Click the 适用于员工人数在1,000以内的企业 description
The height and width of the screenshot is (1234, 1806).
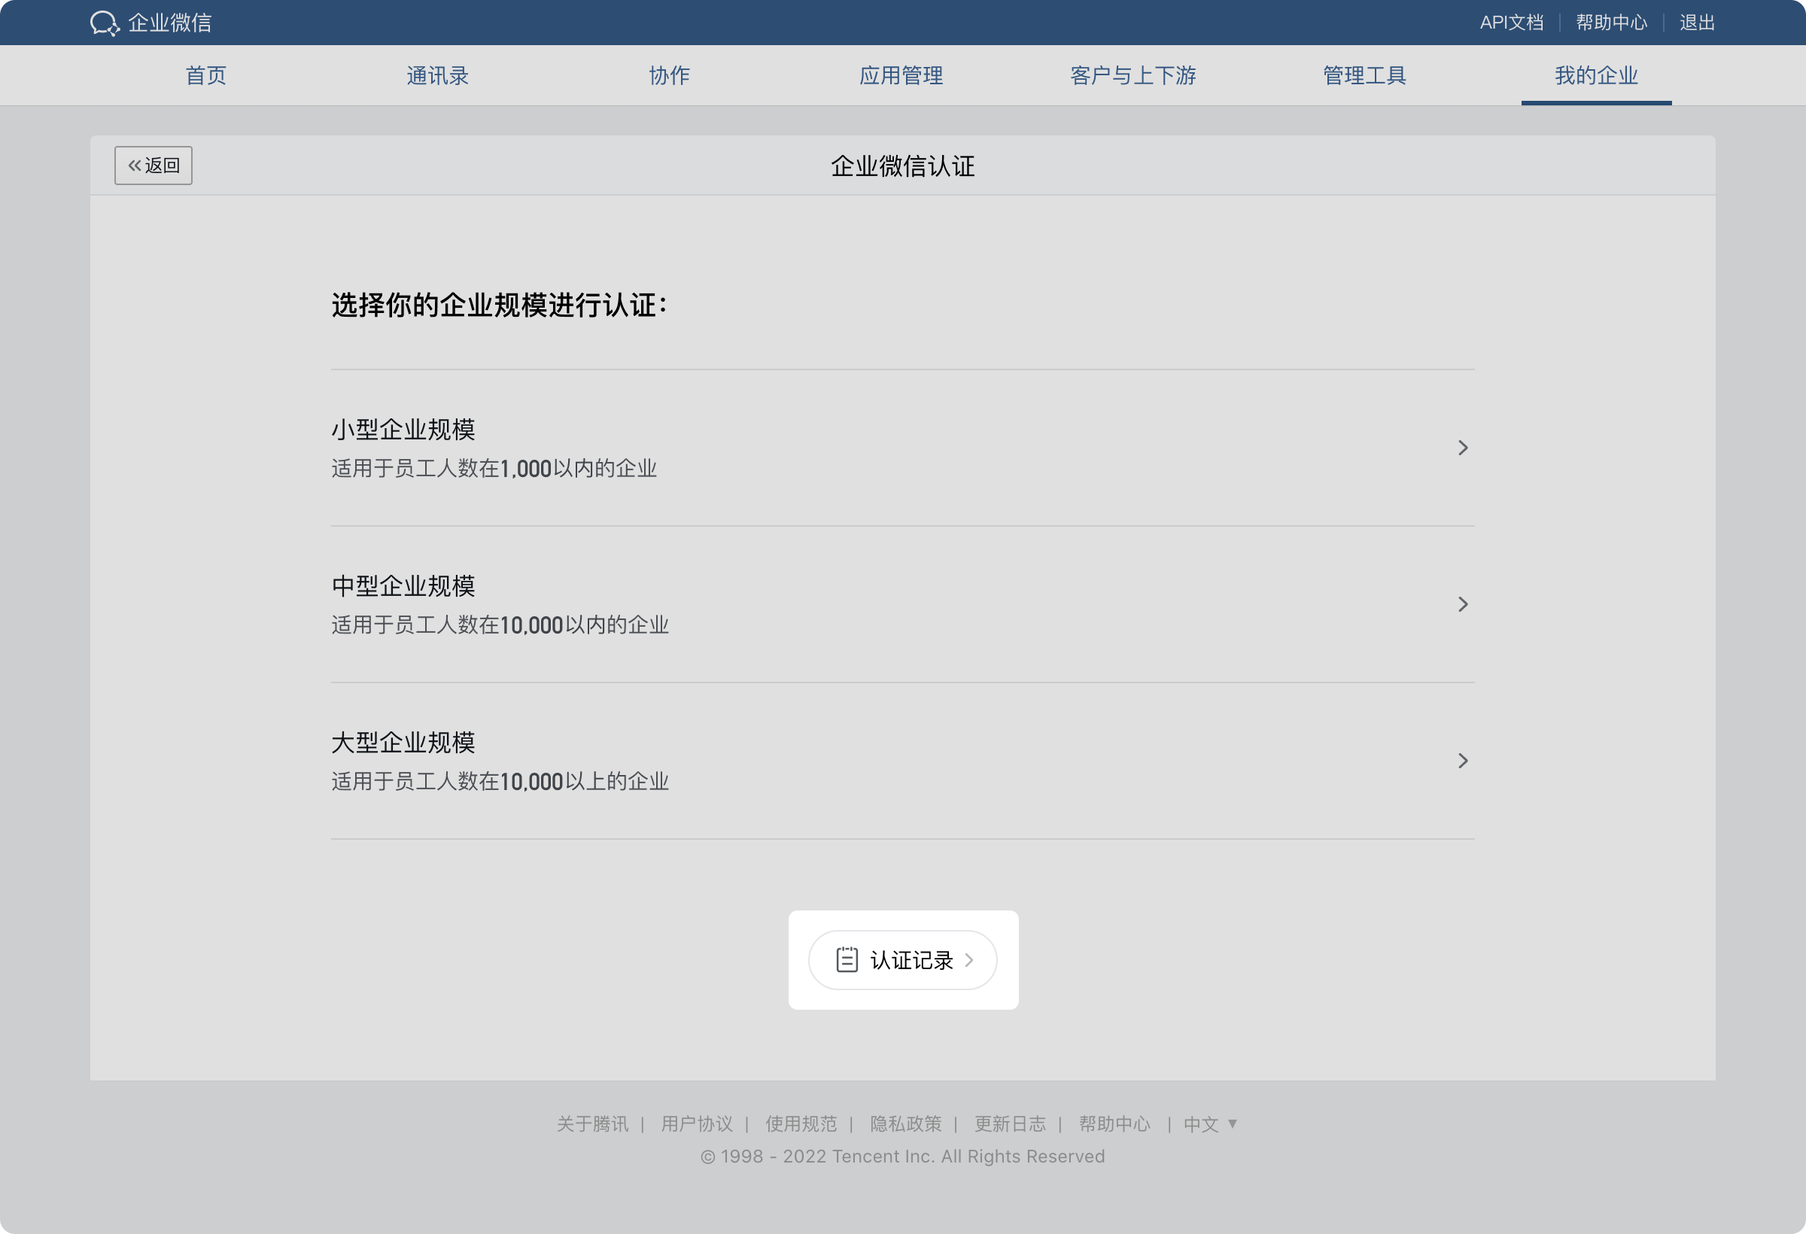(x=494, y=469)
